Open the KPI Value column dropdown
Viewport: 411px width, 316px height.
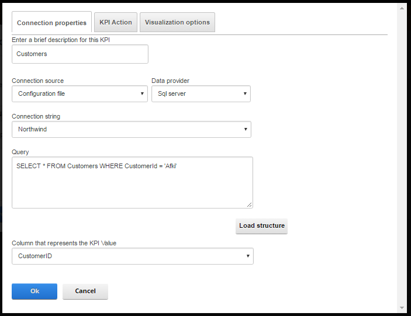coord(133,256)
